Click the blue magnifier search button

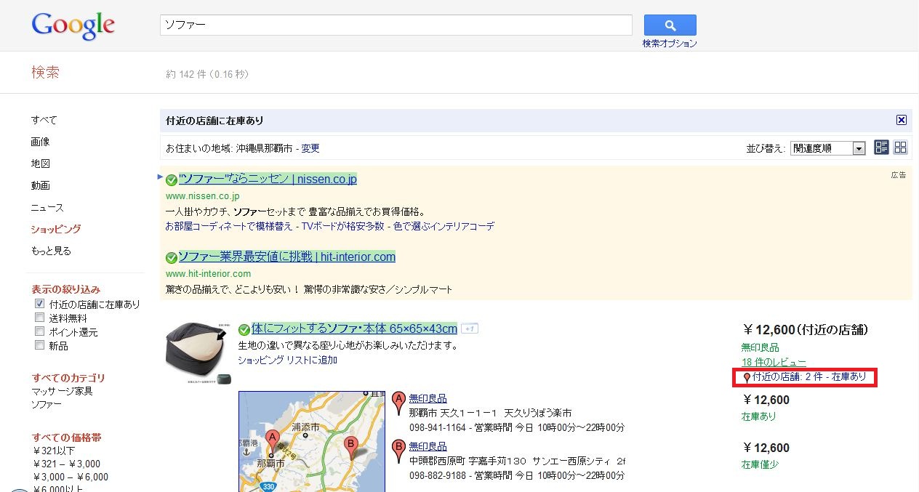click(670, 25)
